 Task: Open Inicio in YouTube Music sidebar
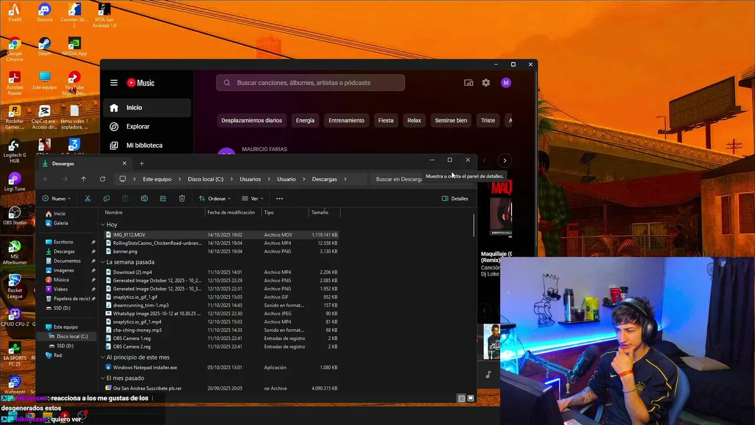[x=147, y=107]
